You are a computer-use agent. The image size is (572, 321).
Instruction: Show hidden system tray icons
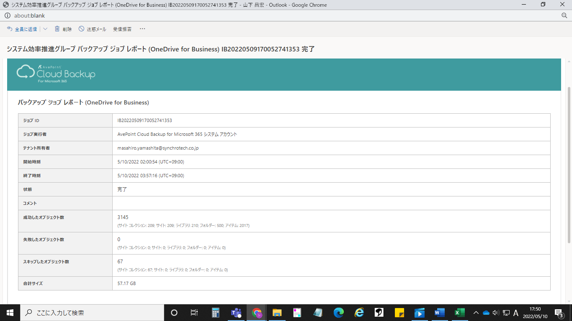[x=476, y=313]
